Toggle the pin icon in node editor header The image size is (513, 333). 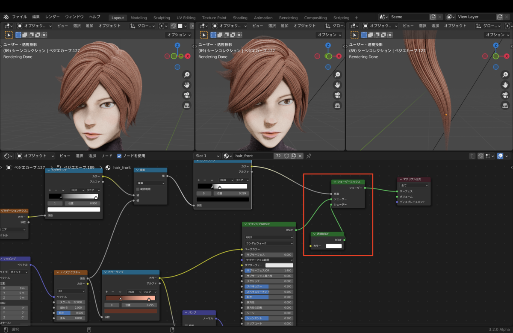309,156
